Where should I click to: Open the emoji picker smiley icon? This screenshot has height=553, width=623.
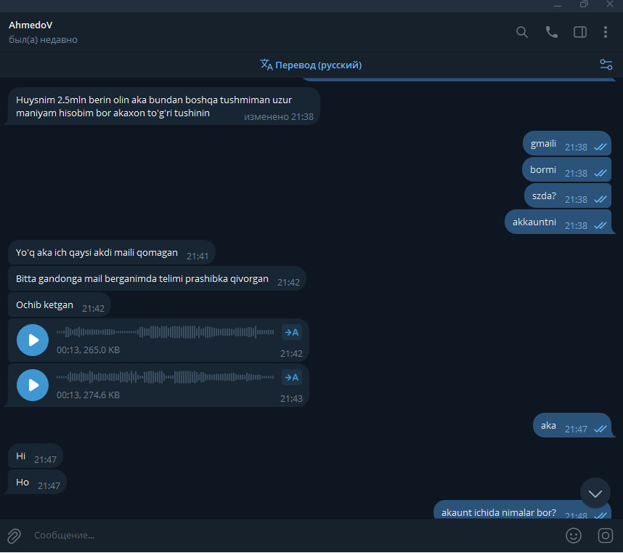[x=574, y=536]
